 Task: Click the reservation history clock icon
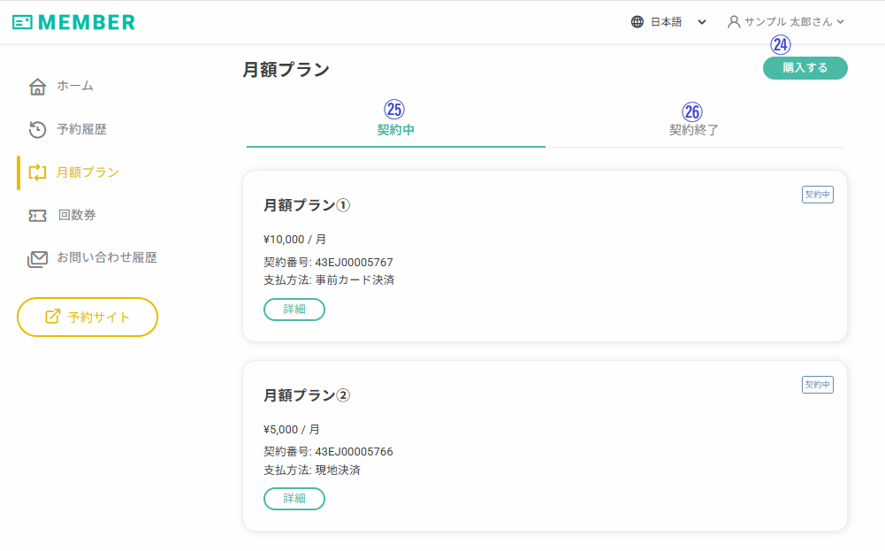(37, 129)
